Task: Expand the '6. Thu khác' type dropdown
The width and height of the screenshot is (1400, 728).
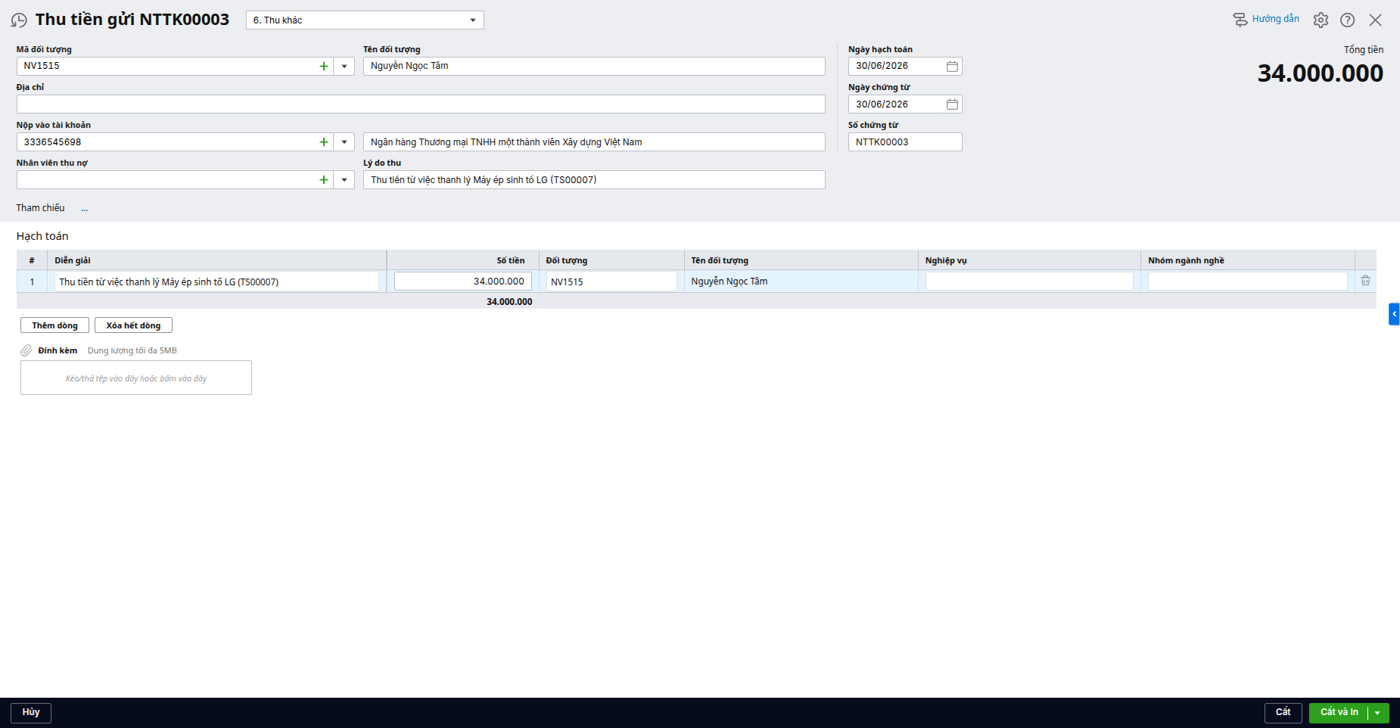Action: 473,20
